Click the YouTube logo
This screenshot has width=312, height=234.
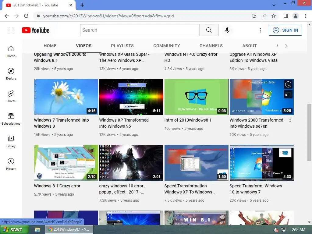pyautogui.click(x=36, y=30)
